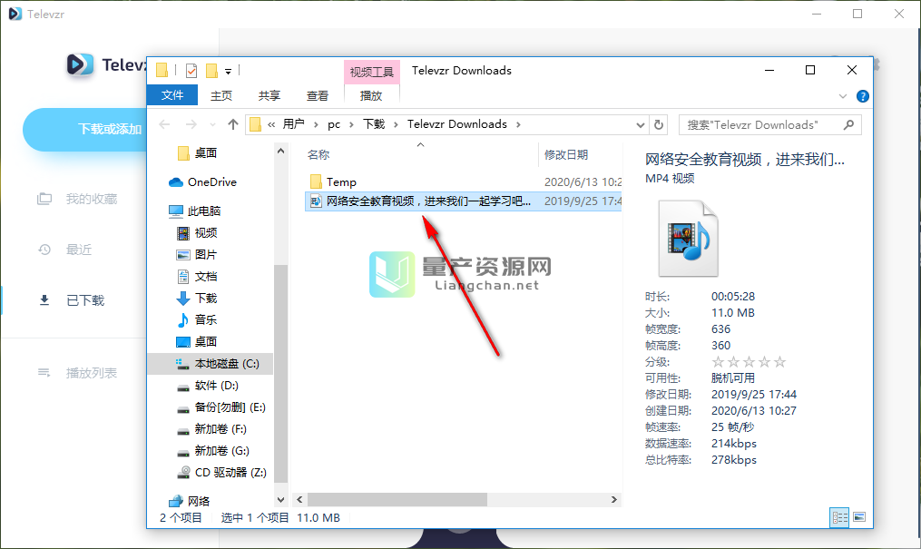Image resolution: width=921 pixels, height=549 pixels.
Task: Open the recent locations dropdown
Action: [x=212, y=124]
